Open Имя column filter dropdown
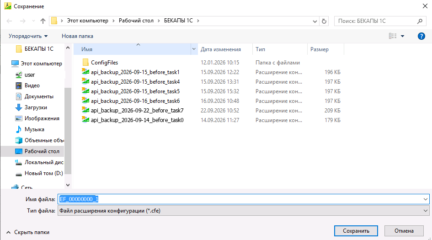This screenshot has height=240, width=432. [194, 49]
